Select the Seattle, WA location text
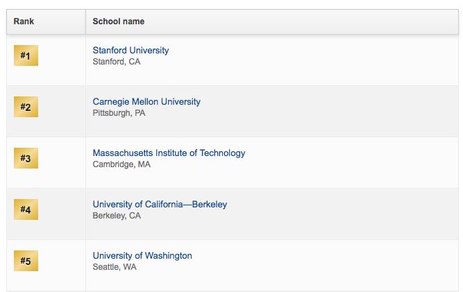Viewport: 463px width, 292px height. (x=115, y=267)
